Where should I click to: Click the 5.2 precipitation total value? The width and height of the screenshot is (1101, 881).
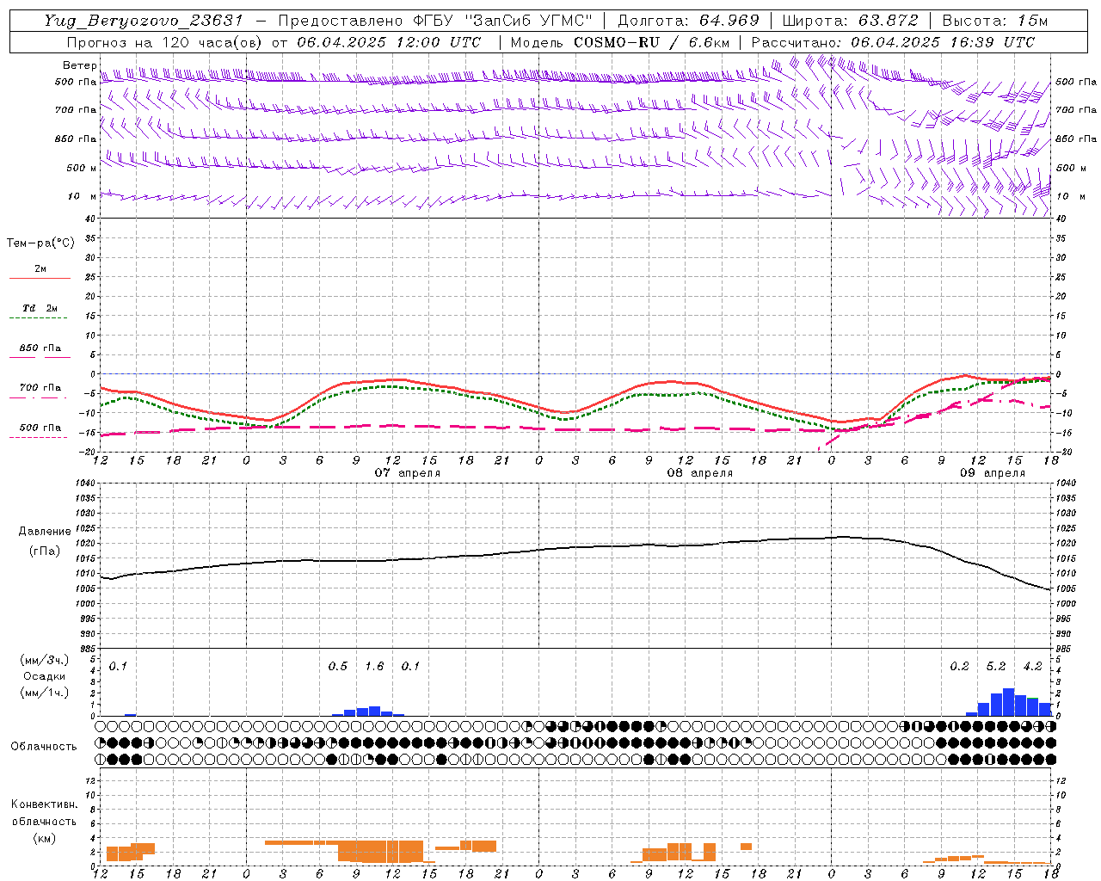pos(996,667)
